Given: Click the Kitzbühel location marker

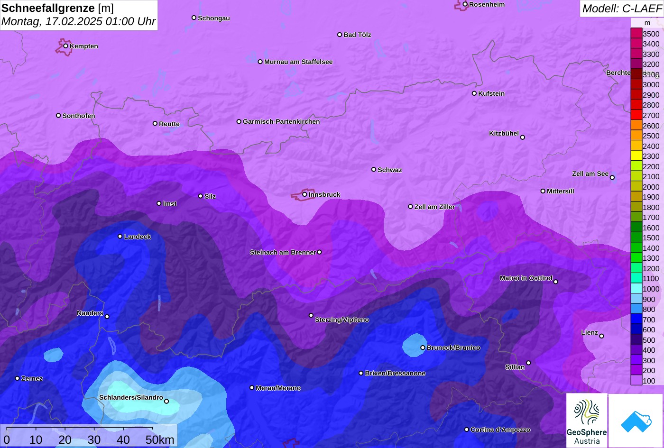Looking at the screenshot, I should [523, 137].
